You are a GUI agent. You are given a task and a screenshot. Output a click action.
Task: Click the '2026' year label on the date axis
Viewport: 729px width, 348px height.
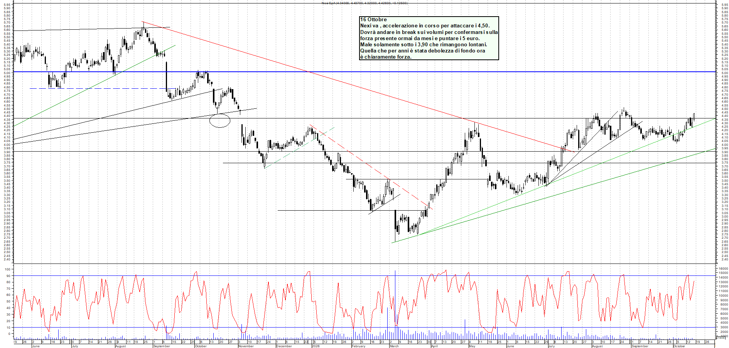tap(316, 346)
